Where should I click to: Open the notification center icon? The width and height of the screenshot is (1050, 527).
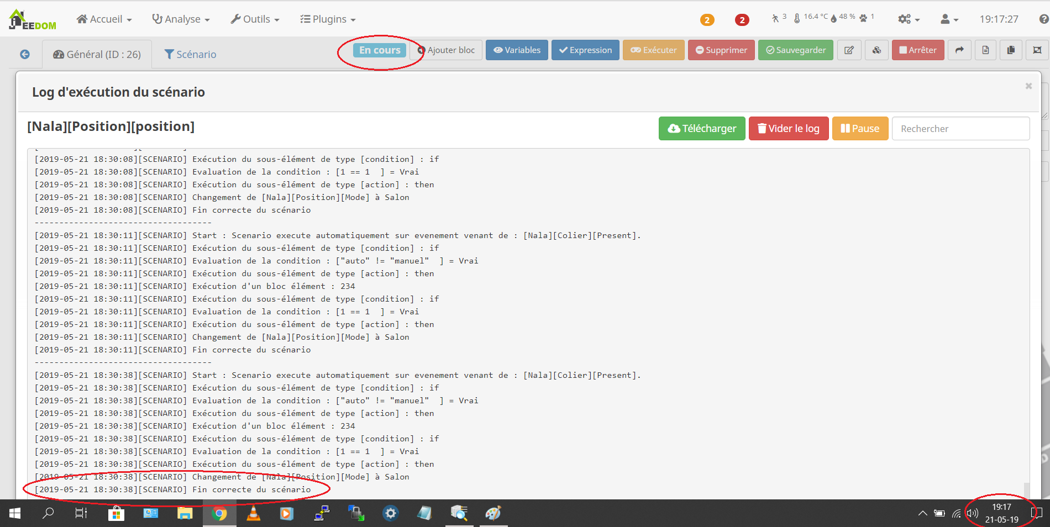[x=1037, y=514]
